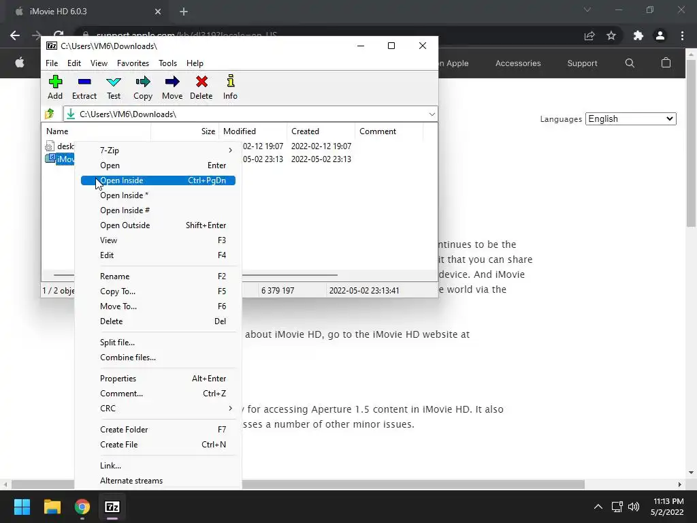The height and width of the screenshot is (523, 697).
Task: Click the Comment column header
Action: (x=389, y=131)
